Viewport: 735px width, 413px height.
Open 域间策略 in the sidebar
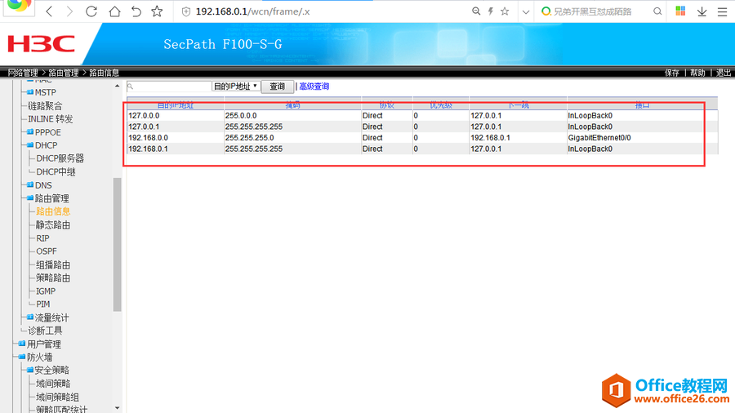pos(53,384)
